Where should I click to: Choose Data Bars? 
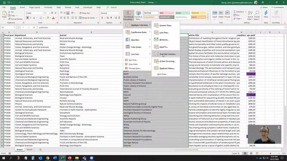tap(138, 40)
